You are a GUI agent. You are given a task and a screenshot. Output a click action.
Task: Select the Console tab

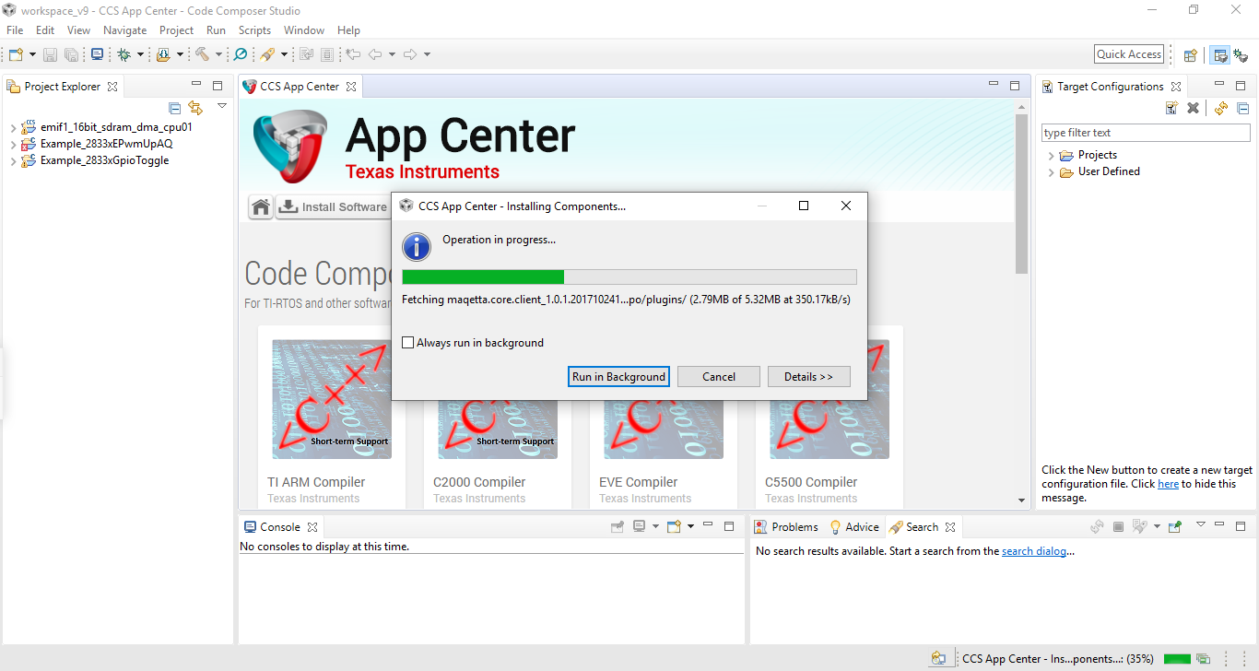click(x=280, y=527)
